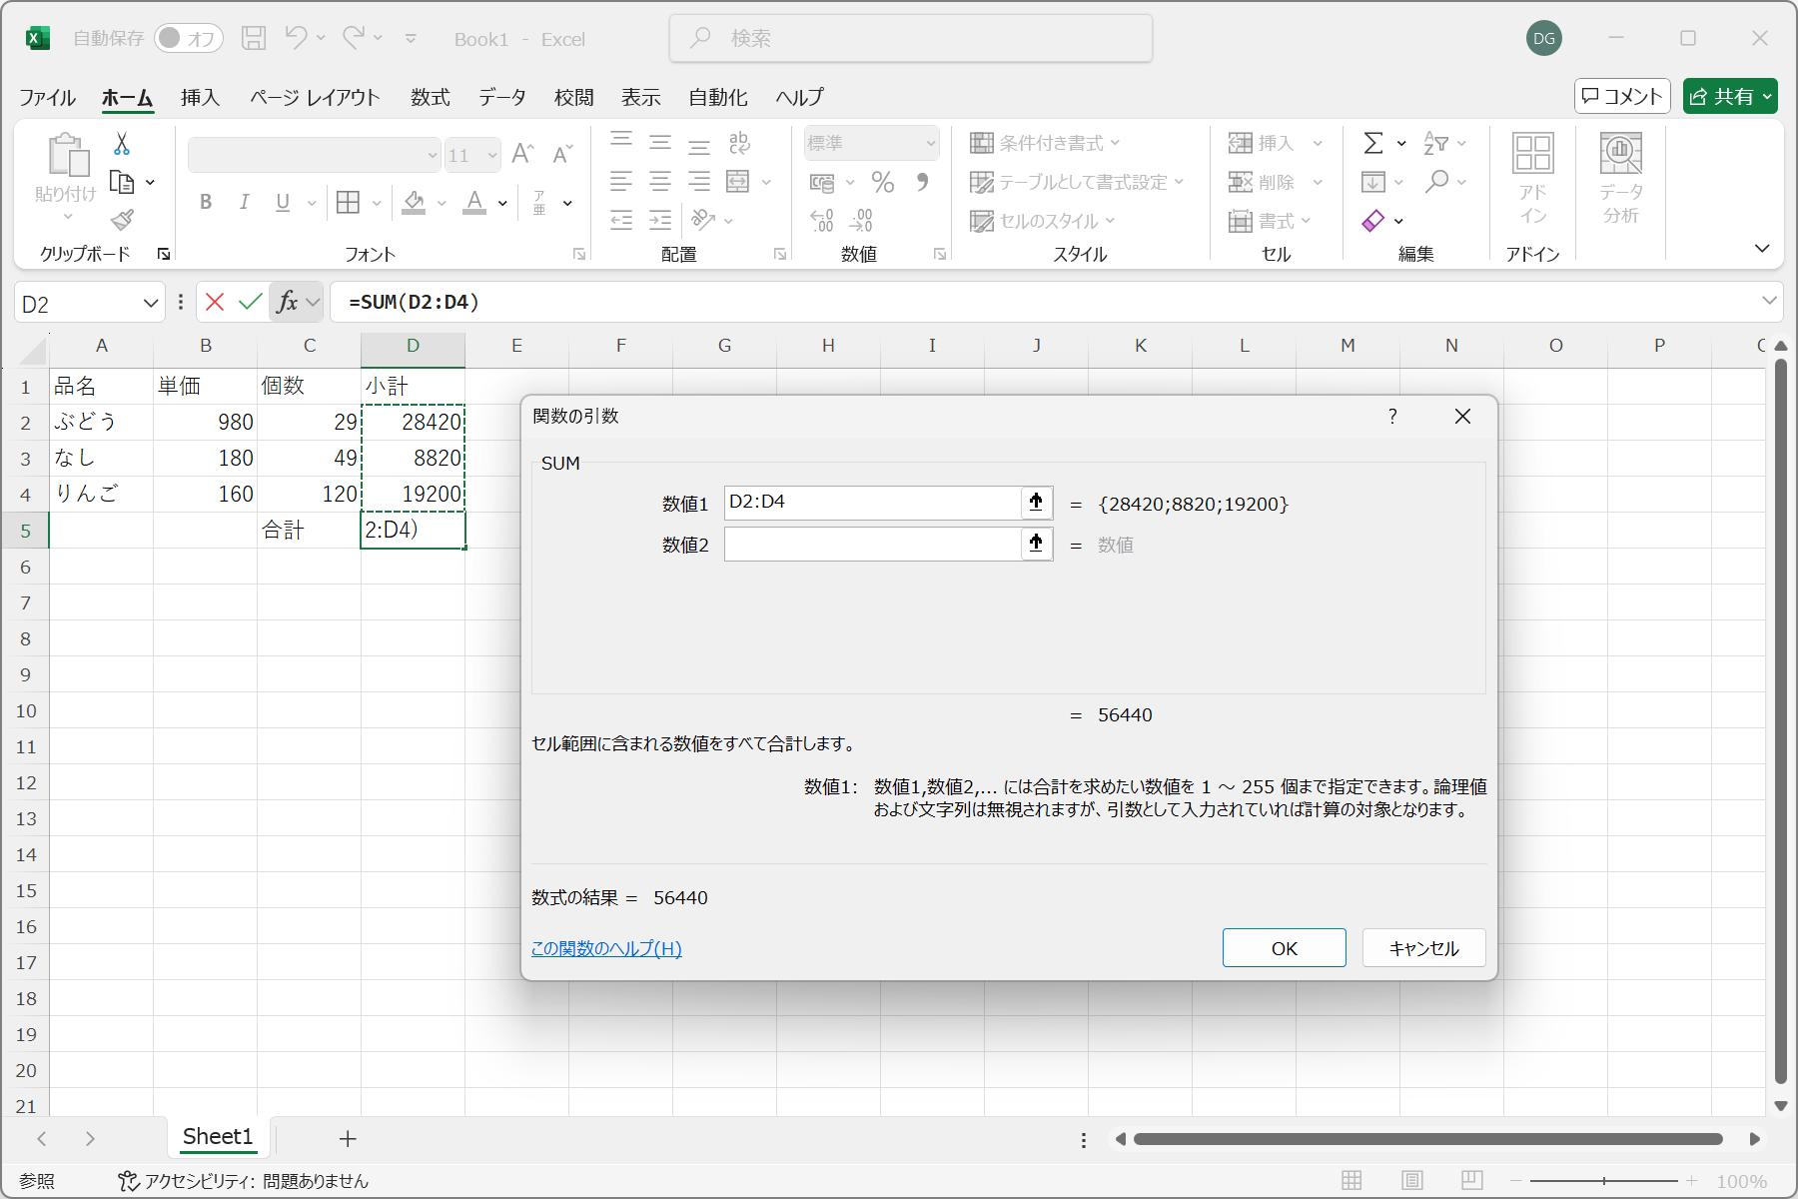Decrease font size with smaller A icon
This screenshot has height=1199, width=1798.
(x=563, y=154)
